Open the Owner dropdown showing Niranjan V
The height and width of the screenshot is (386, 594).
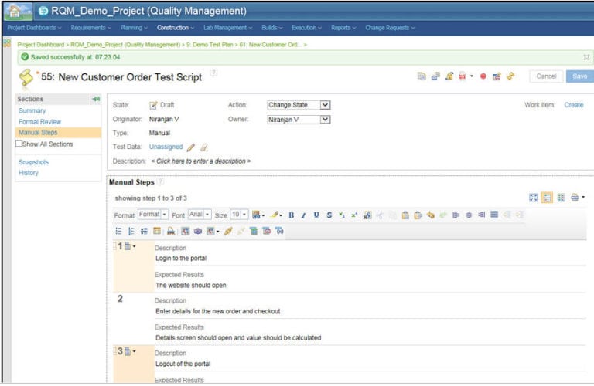pos(299,120)
